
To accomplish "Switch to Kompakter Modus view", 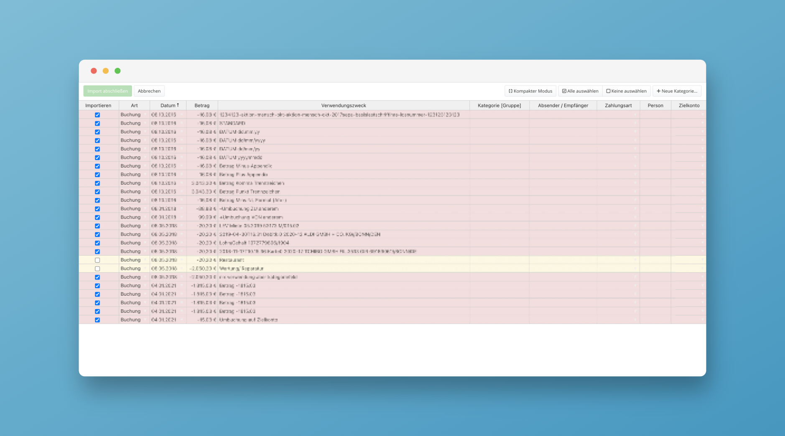I will tap(530, 91).
